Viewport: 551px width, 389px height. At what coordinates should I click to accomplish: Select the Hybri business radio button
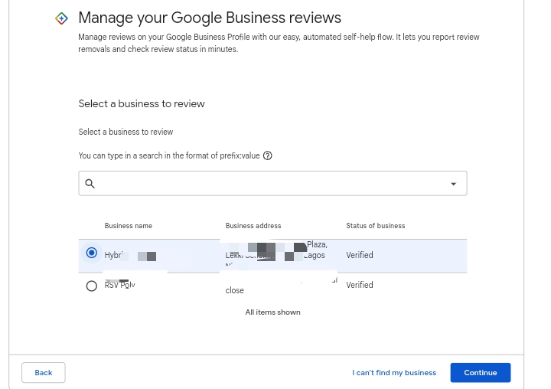(x=91, y=253)
